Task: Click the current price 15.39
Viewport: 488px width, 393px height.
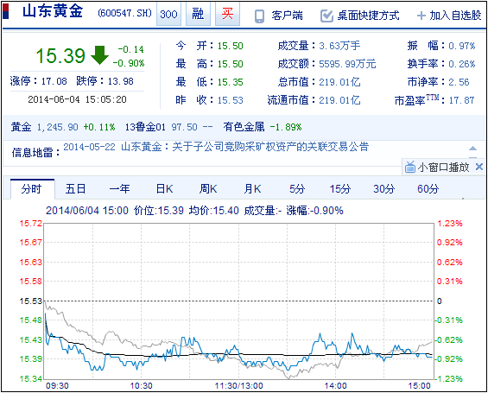Action: tap(60, 55)
